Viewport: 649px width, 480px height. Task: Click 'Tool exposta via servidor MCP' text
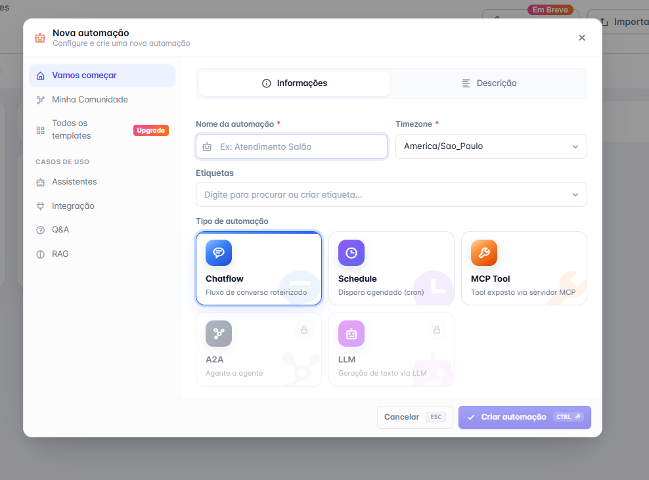(x=523, y=292)
